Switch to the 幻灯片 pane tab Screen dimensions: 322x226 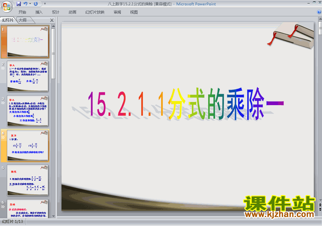[x=8, y=20]
